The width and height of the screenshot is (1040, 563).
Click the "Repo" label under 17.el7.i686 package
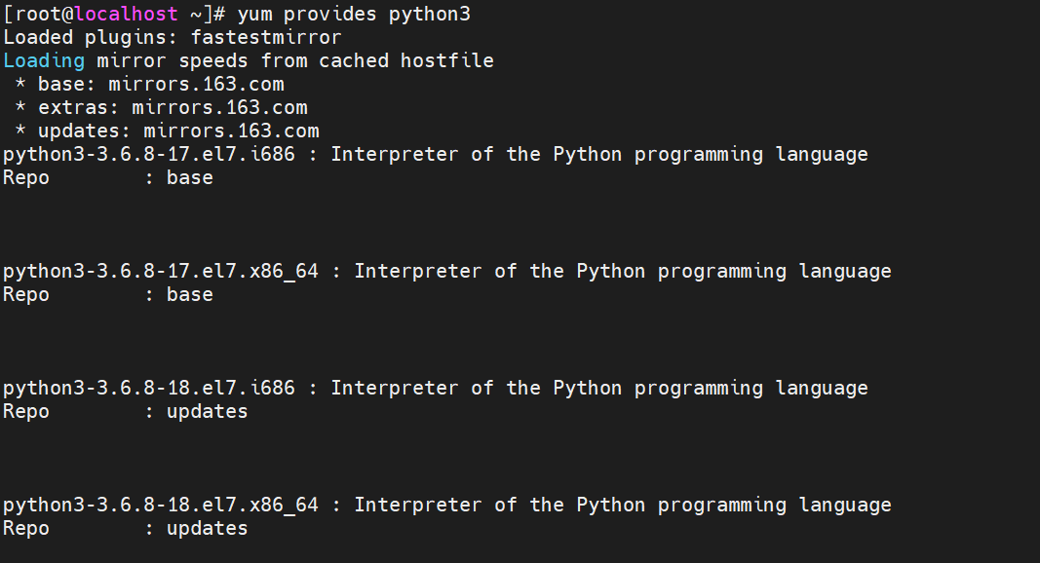26,178
